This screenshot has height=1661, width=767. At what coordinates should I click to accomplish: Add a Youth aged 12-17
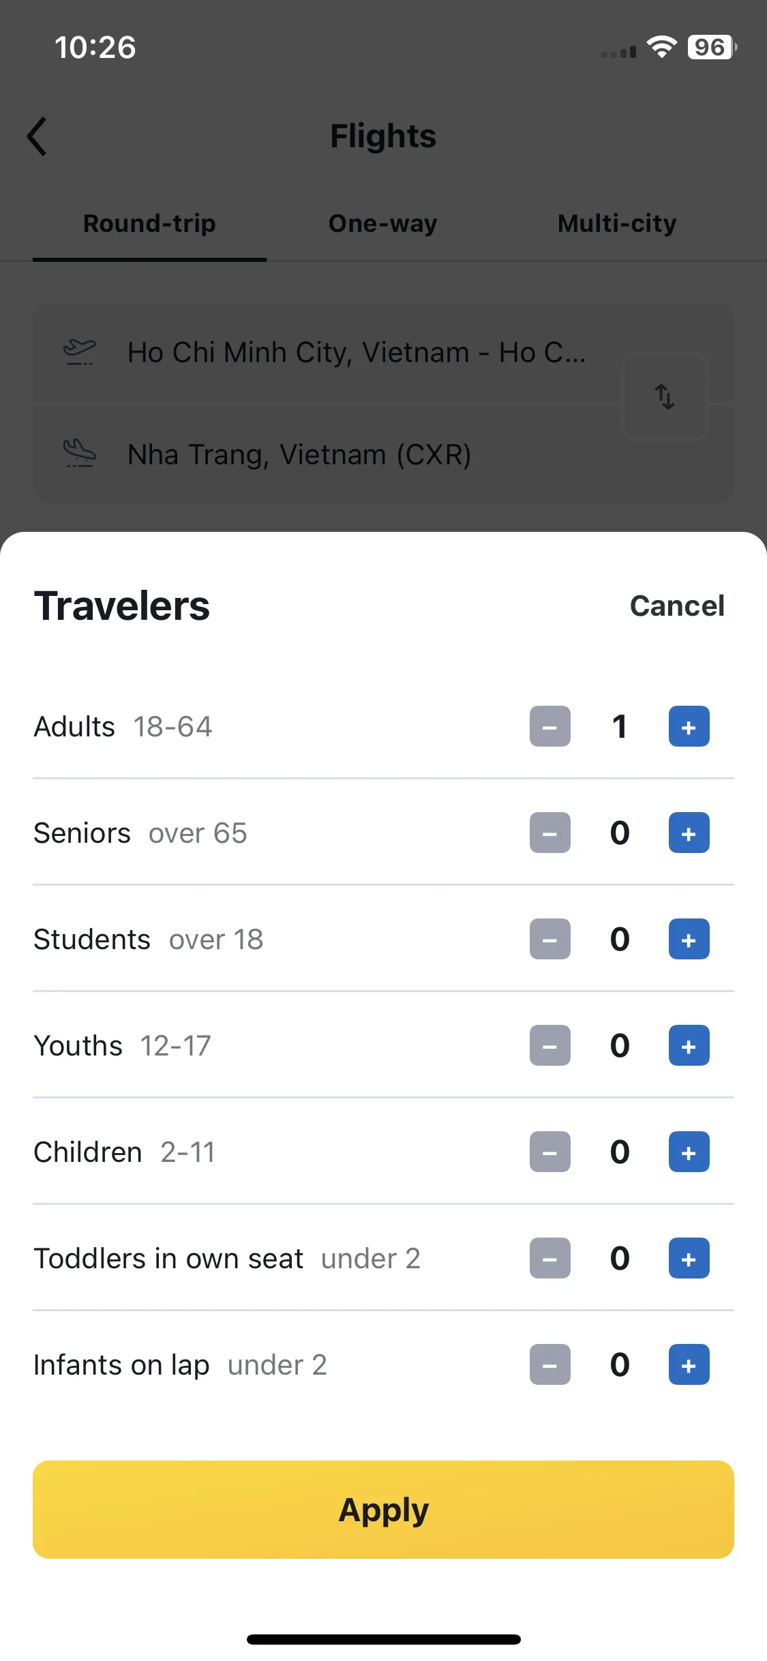pos(689,1045)
